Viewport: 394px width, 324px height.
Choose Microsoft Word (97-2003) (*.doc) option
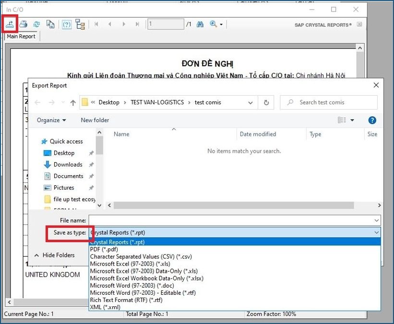[235, 286]
